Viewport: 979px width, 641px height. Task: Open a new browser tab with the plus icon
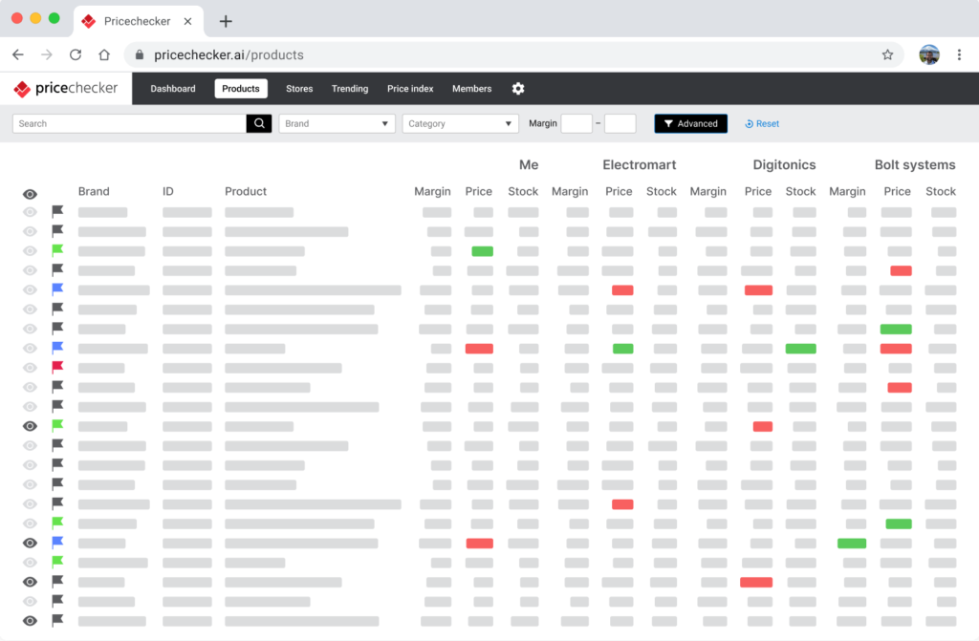(226, 21)
